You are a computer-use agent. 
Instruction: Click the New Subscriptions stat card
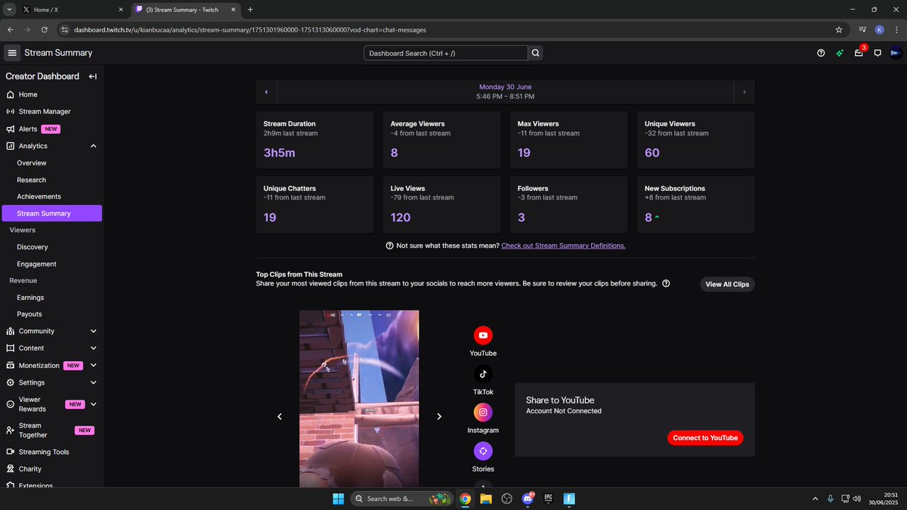point(696,205)
